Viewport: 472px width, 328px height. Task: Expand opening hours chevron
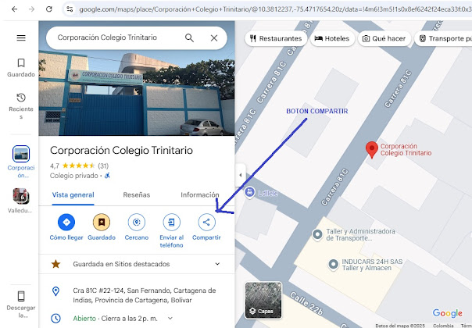point(170,318)
